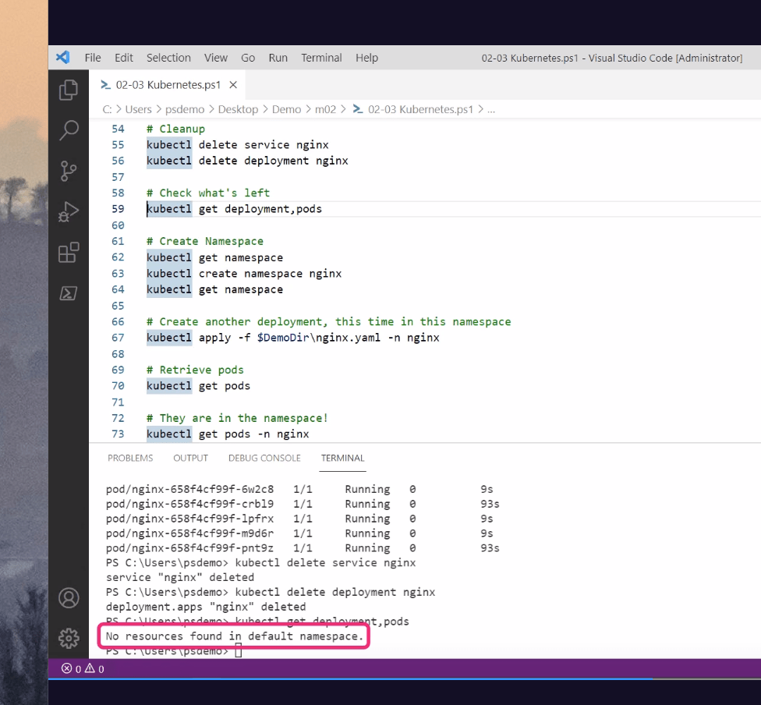Open the View menu
761x705 pixels.
click(x=216, y=58)
